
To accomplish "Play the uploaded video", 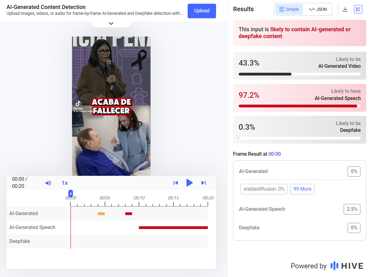I will [189, 183].
